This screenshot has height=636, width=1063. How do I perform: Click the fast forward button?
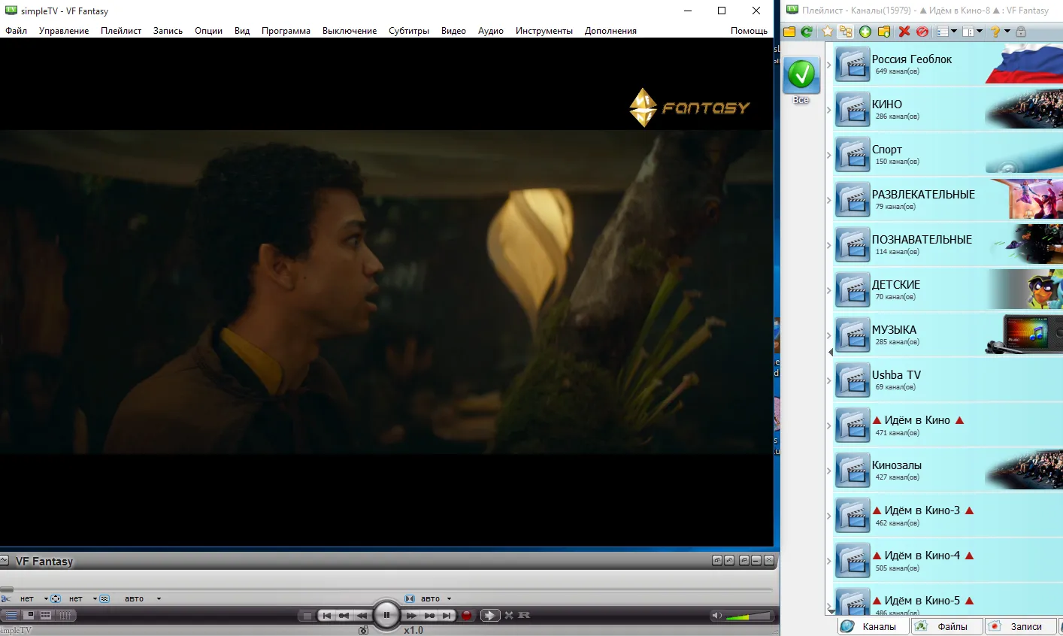point(411,616)
